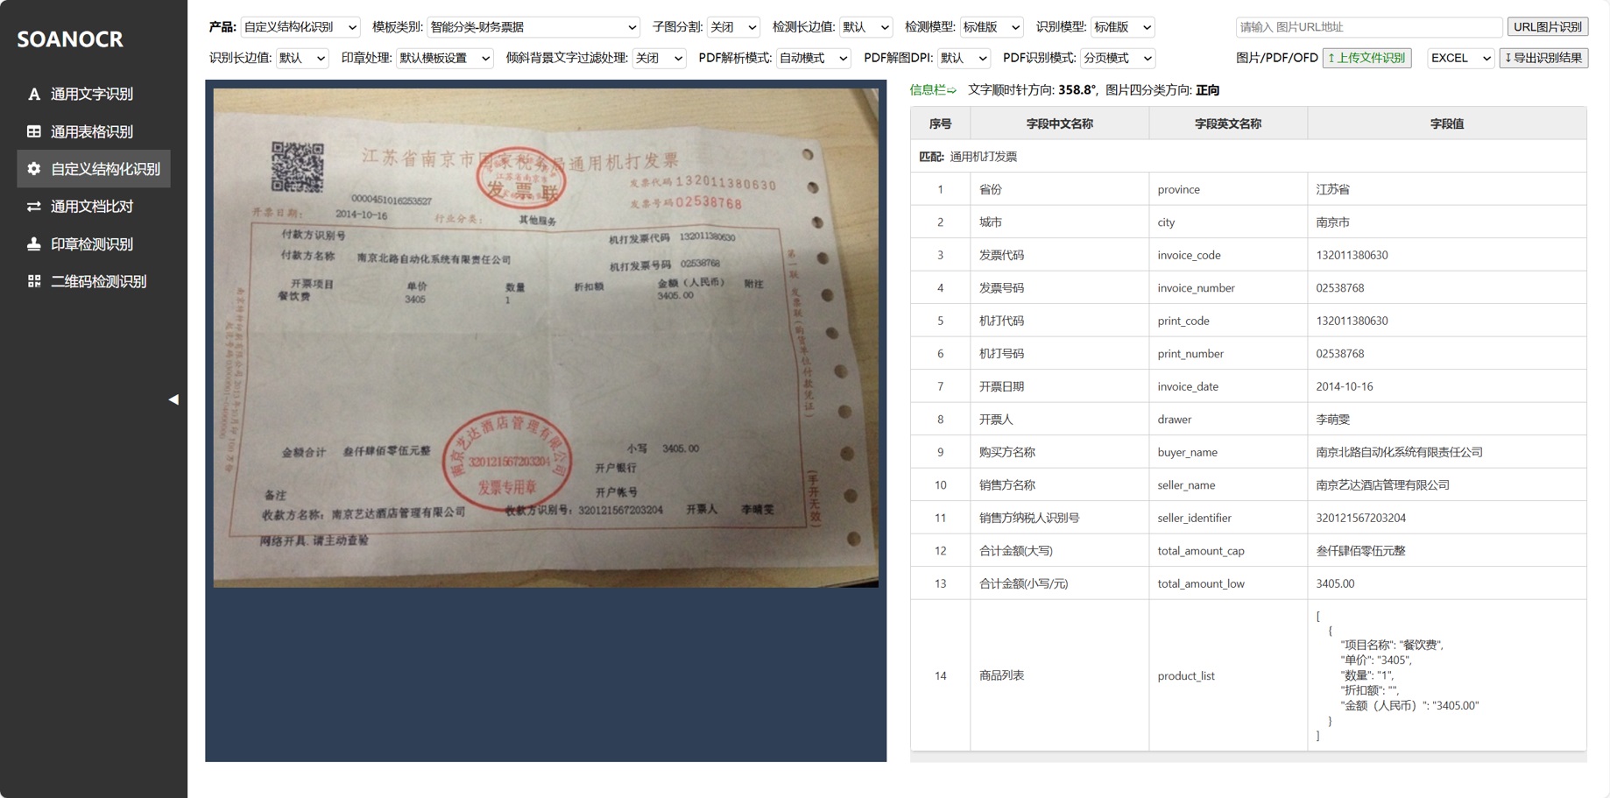The width and height of the screenshot is (1610, 798).
Task: Open the 检测模型 dropdown
Action: [992, 27]
